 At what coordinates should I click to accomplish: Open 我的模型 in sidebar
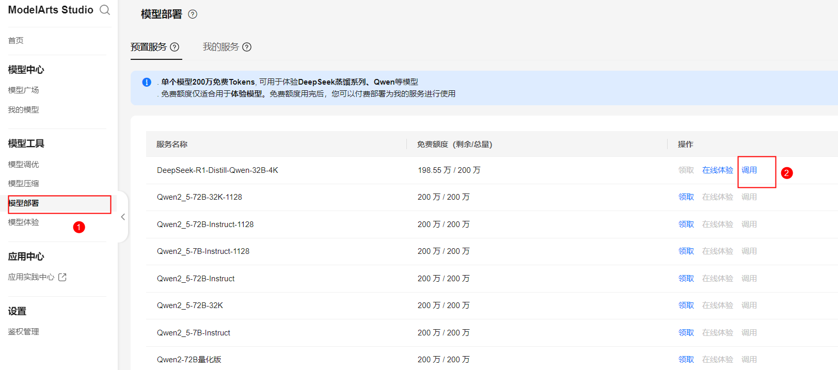(23, 109)
